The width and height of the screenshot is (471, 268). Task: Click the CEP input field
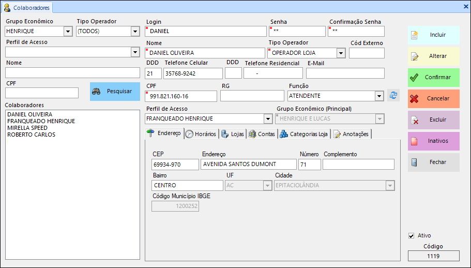[175, 165]
